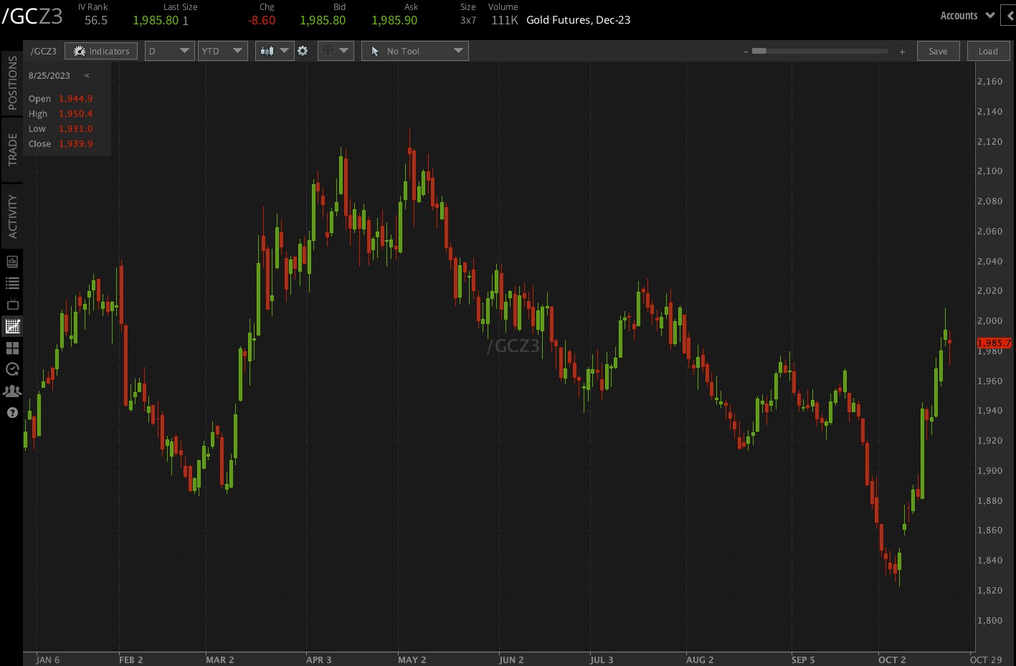Click the Low value 1,931.0
Screen dimensions: 1016x666
[76, 129]
